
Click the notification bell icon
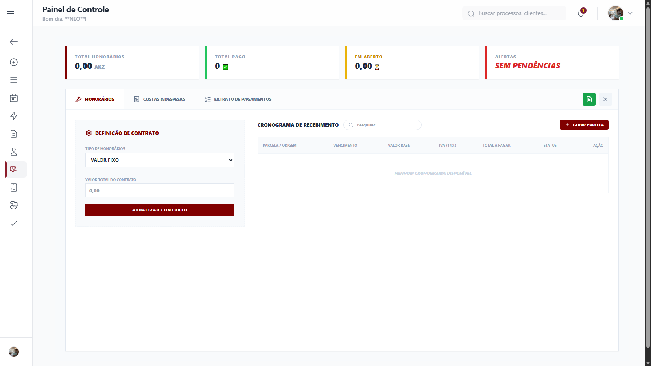coord(581,13)
